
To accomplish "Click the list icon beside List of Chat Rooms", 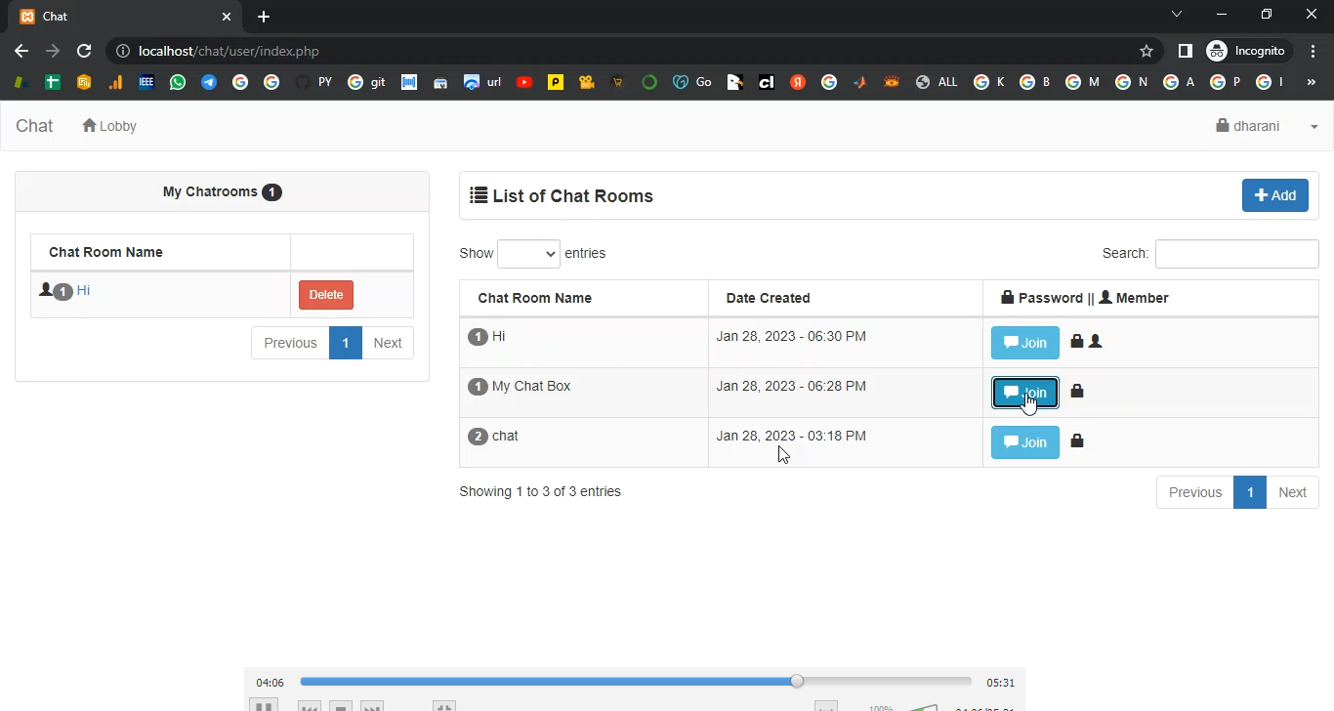I will click(x=479, y=195).
